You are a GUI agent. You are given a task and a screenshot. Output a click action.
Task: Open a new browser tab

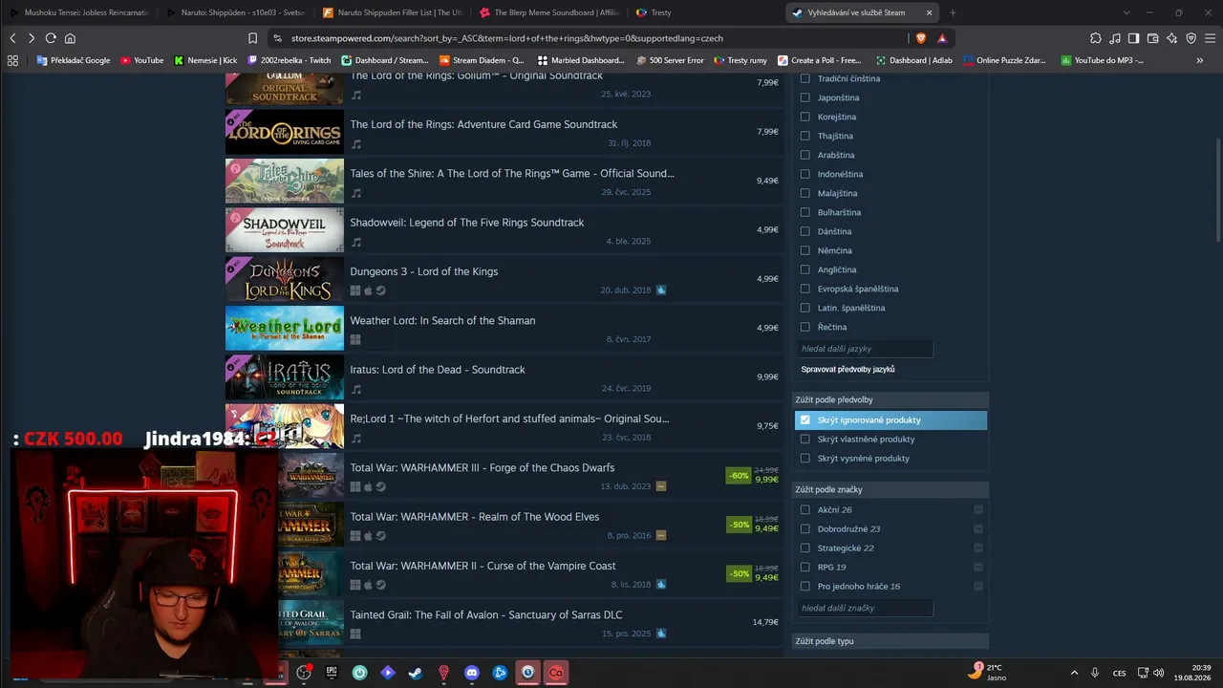(953, 12)
